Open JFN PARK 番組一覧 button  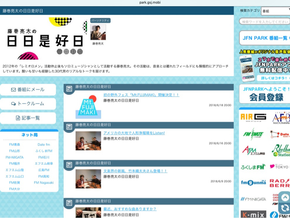click(264, 38)
